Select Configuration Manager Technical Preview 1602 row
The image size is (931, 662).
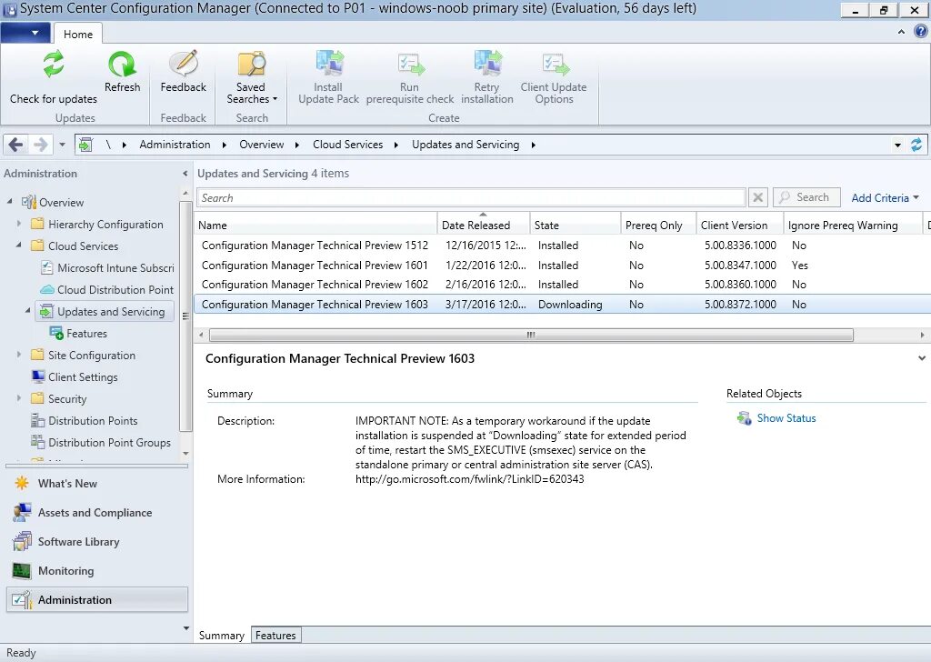tap(562, 285)
